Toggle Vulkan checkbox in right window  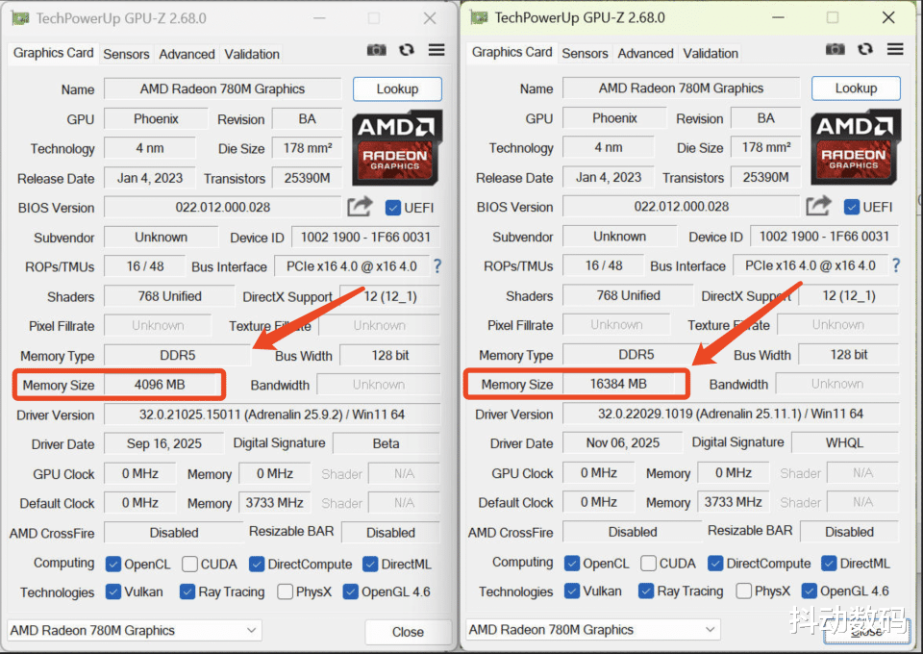[571, 591]
